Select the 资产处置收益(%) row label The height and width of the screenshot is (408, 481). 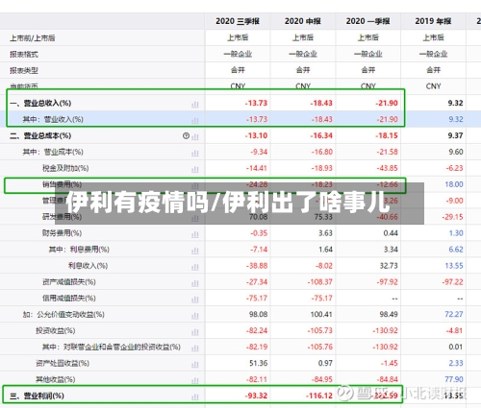tap(63, 363)
